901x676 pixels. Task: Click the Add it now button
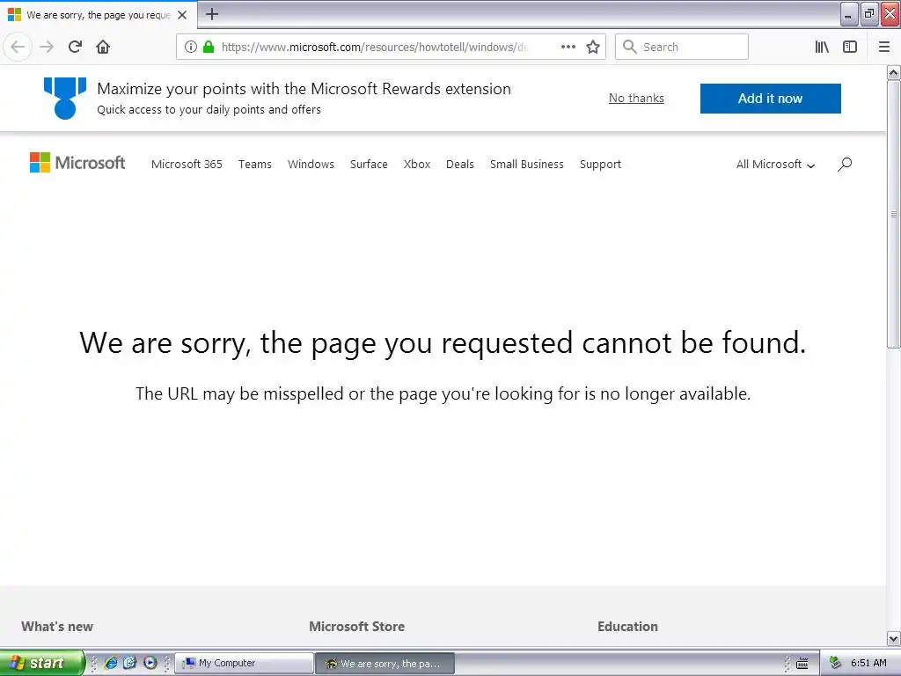[770, 99]
